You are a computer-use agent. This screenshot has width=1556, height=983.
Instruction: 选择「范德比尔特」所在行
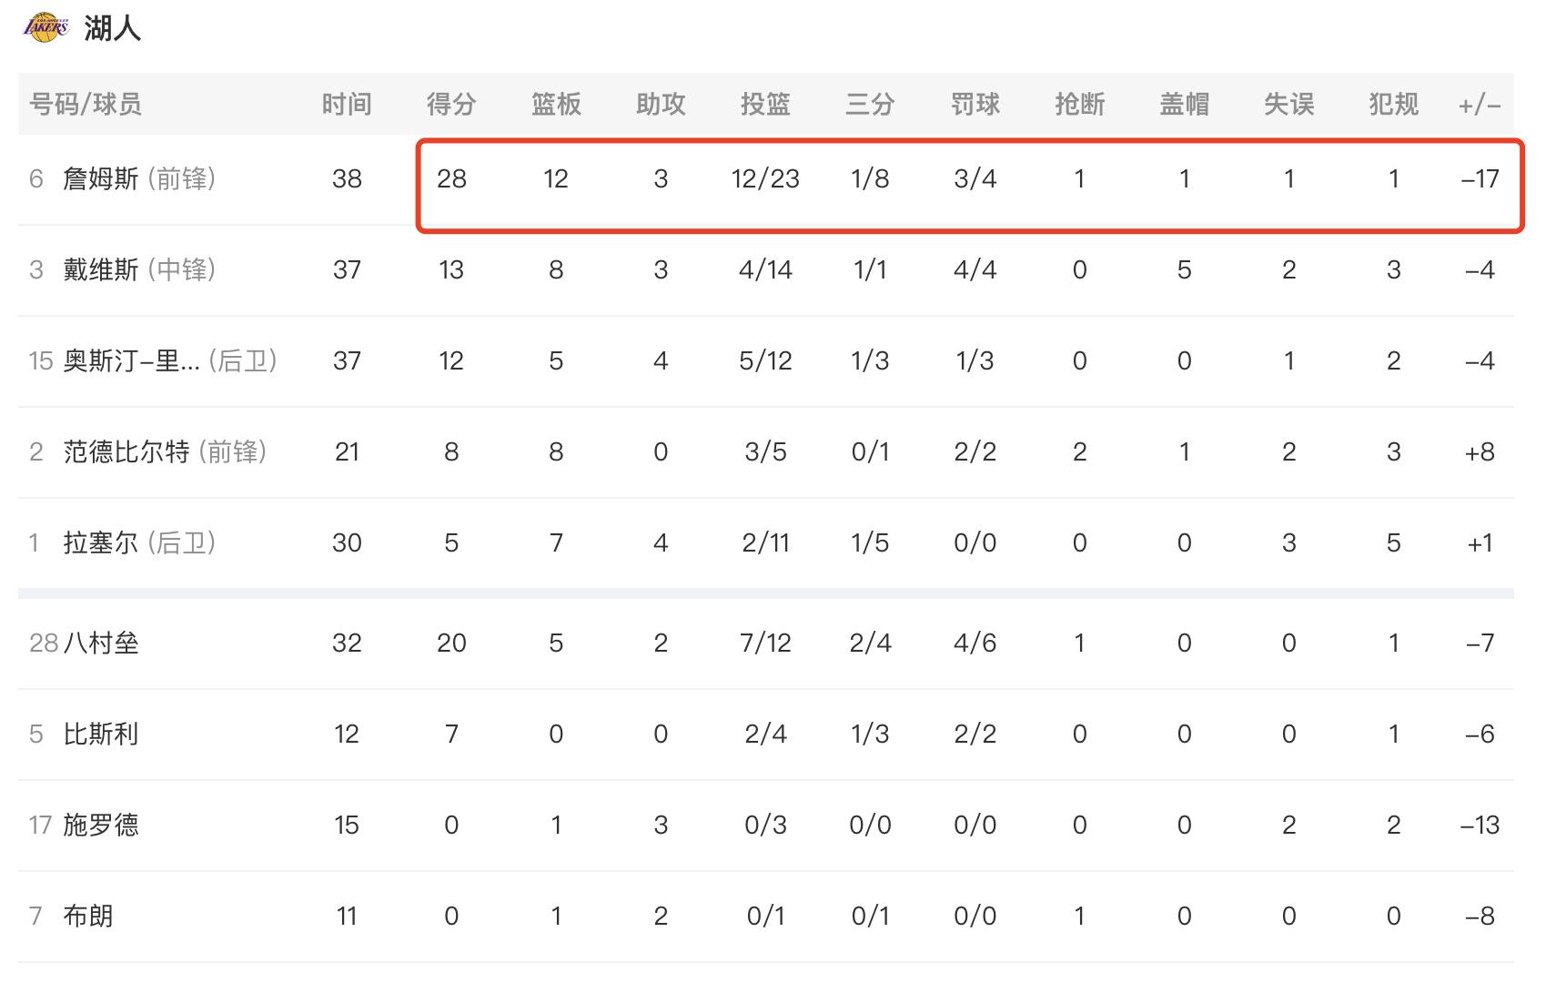click(127, 451)
